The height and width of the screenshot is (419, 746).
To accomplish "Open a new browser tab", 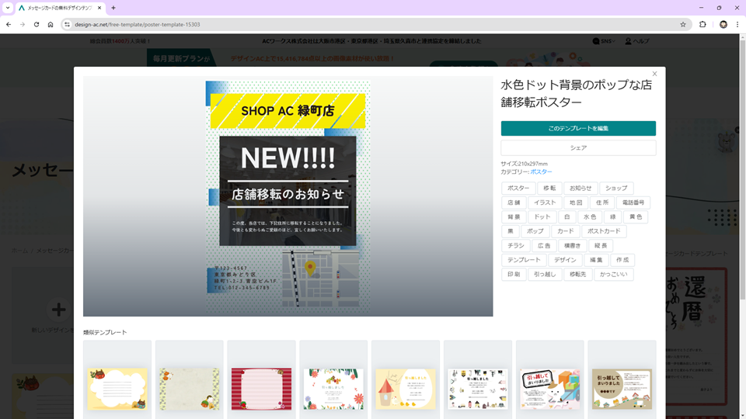I will pyautogui.click(x=113, y=8).
